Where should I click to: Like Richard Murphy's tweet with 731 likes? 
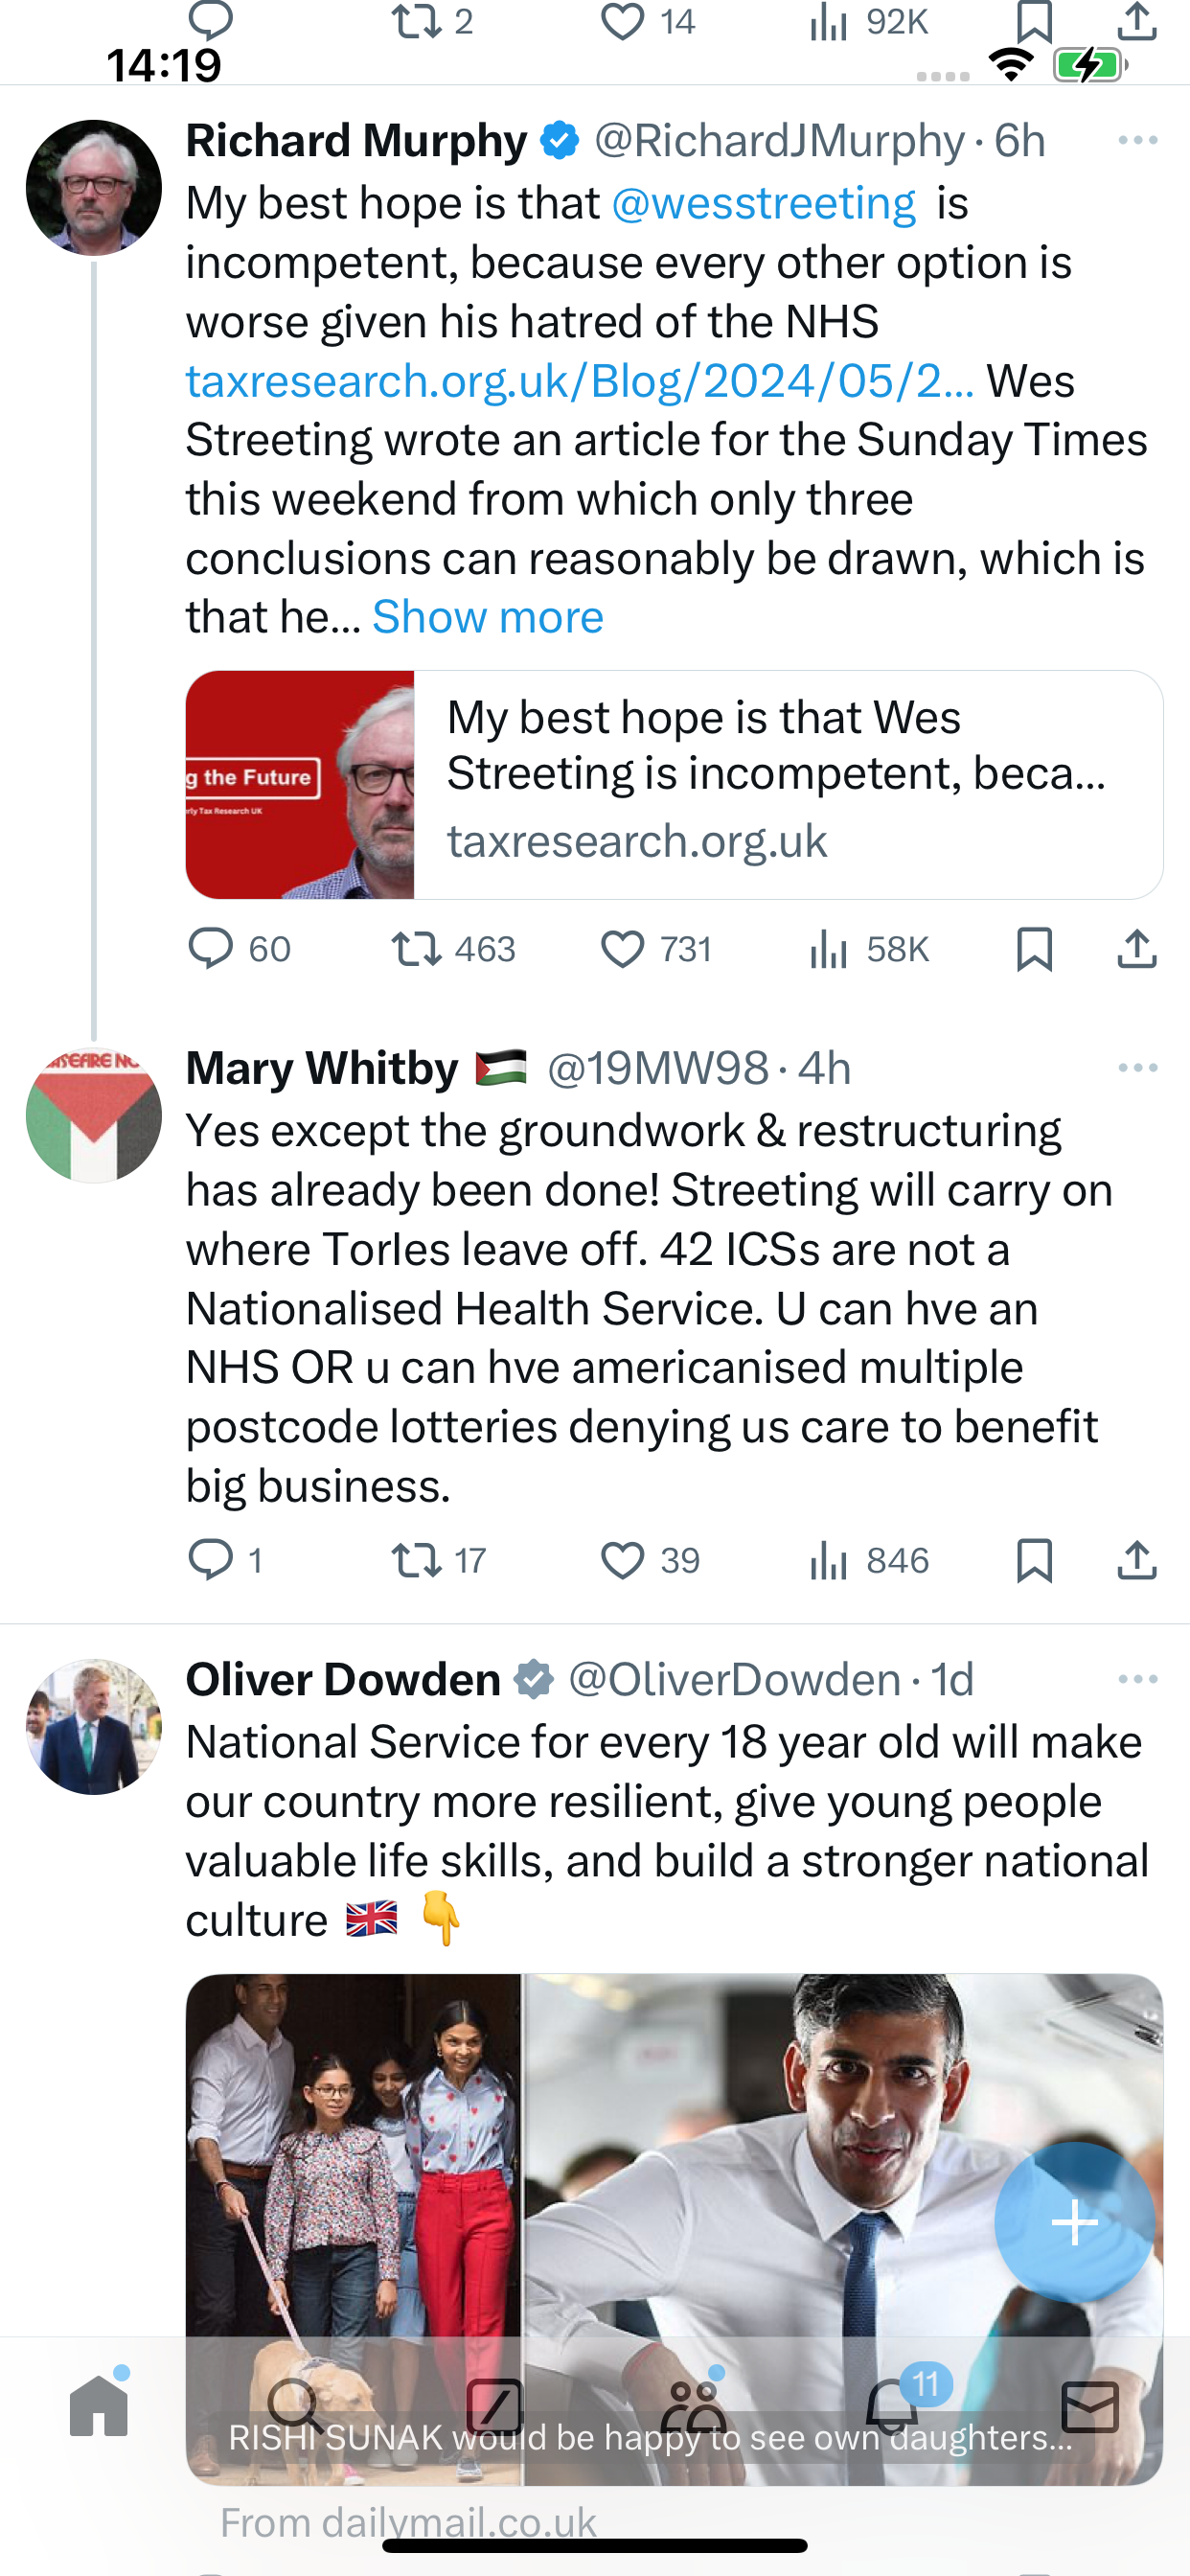(656, 948)
